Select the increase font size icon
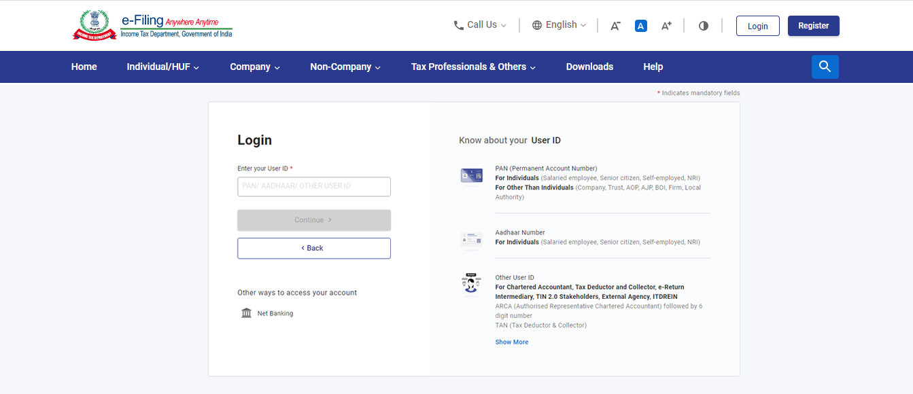The image size is (913, 394). [666, 25]
